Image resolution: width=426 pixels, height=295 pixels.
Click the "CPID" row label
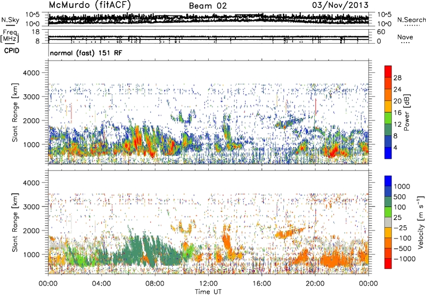(x=12, y=51)
